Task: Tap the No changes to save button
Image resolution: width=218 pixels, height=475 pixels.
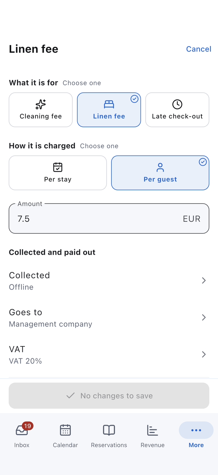Action: 109,396
